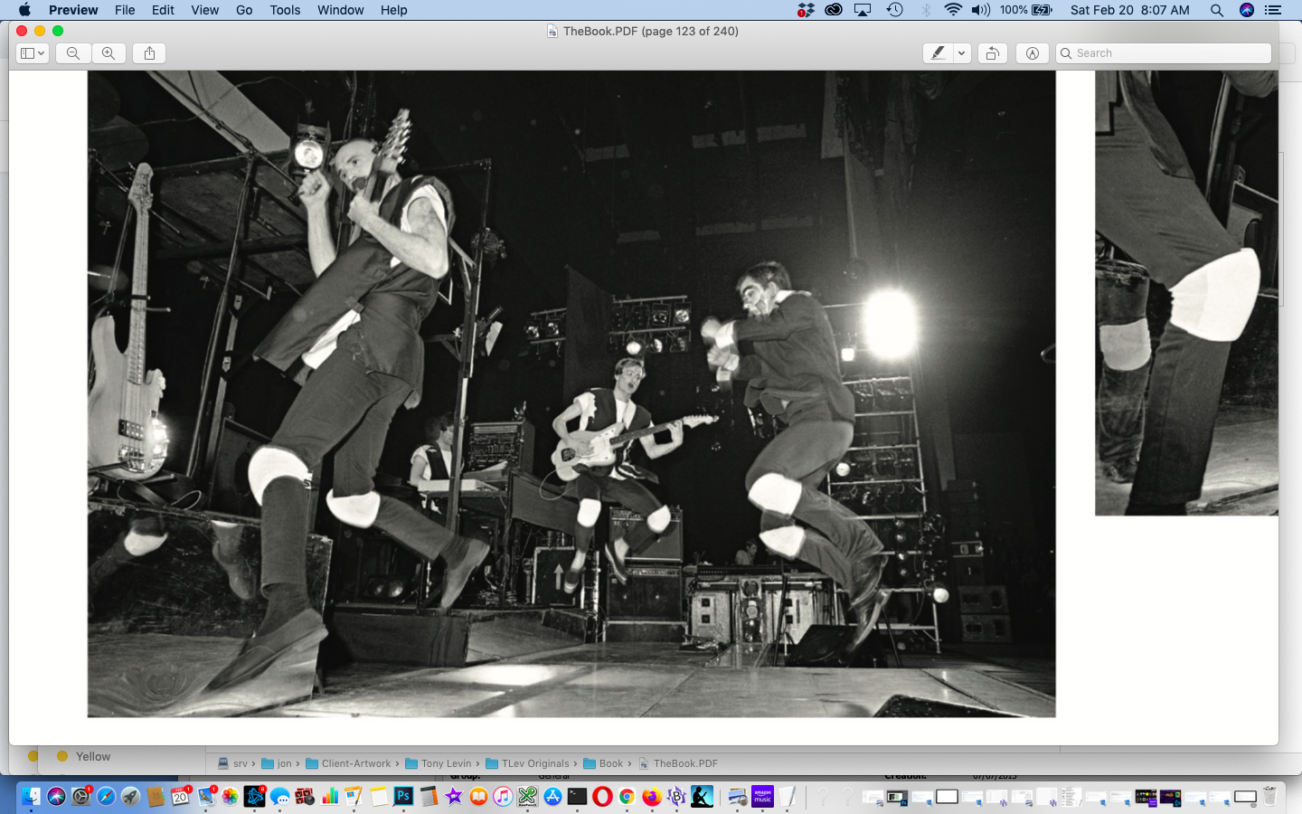Click TheBook.PDF in the path bar

(678, 763)
